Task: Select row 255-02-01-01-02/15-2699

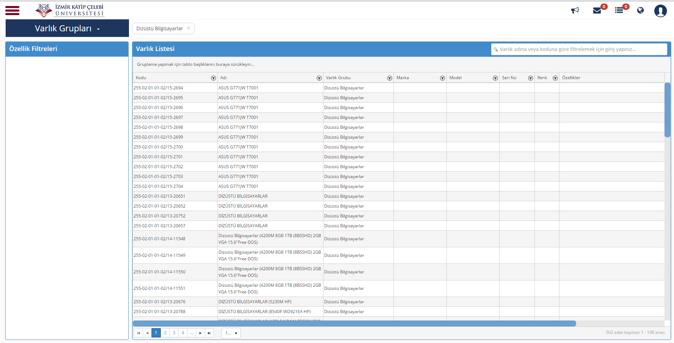Action: coord(398,137)
